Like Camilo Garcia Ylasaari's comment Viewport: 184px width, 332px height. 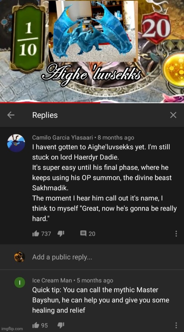[36, 234]
